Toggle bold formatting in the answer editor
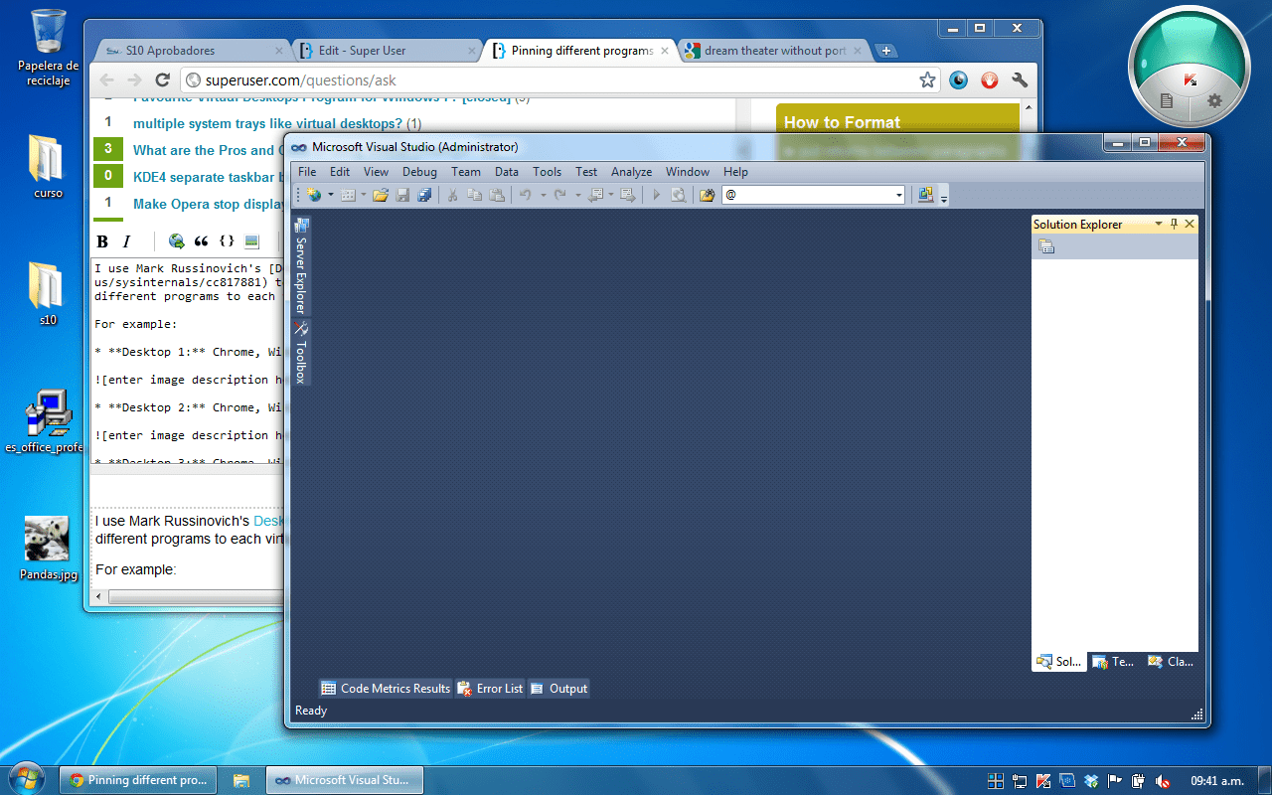The image size is (1272, 795). click(x=102, y=240)
